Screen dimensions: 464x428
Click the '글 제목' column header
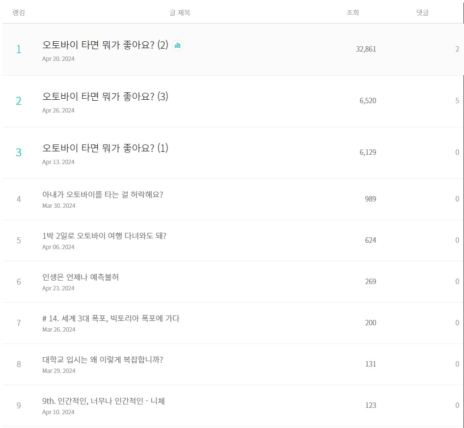point(180,13)
